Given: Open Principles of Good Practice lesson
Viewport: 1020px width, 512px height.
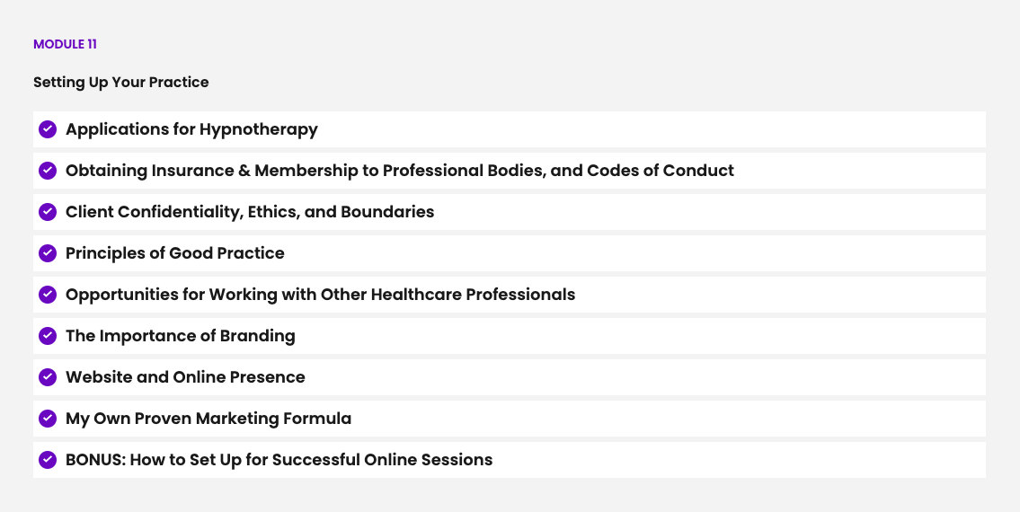Looking at the screenshot, I should [x=175, y=253].
